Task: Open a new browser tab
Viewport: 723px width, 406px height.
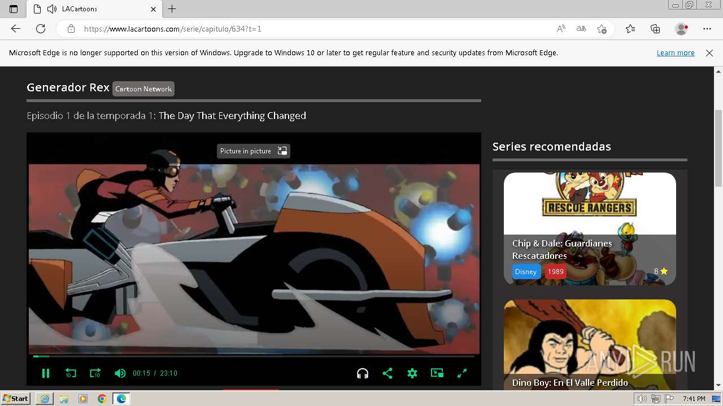Action: (172, 9)
